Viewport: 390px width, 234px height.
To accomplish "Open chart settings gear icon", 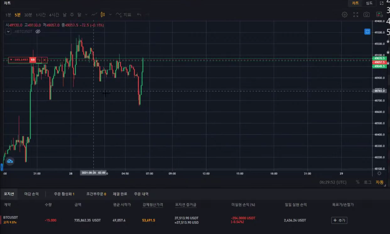I will click(345, 15).
